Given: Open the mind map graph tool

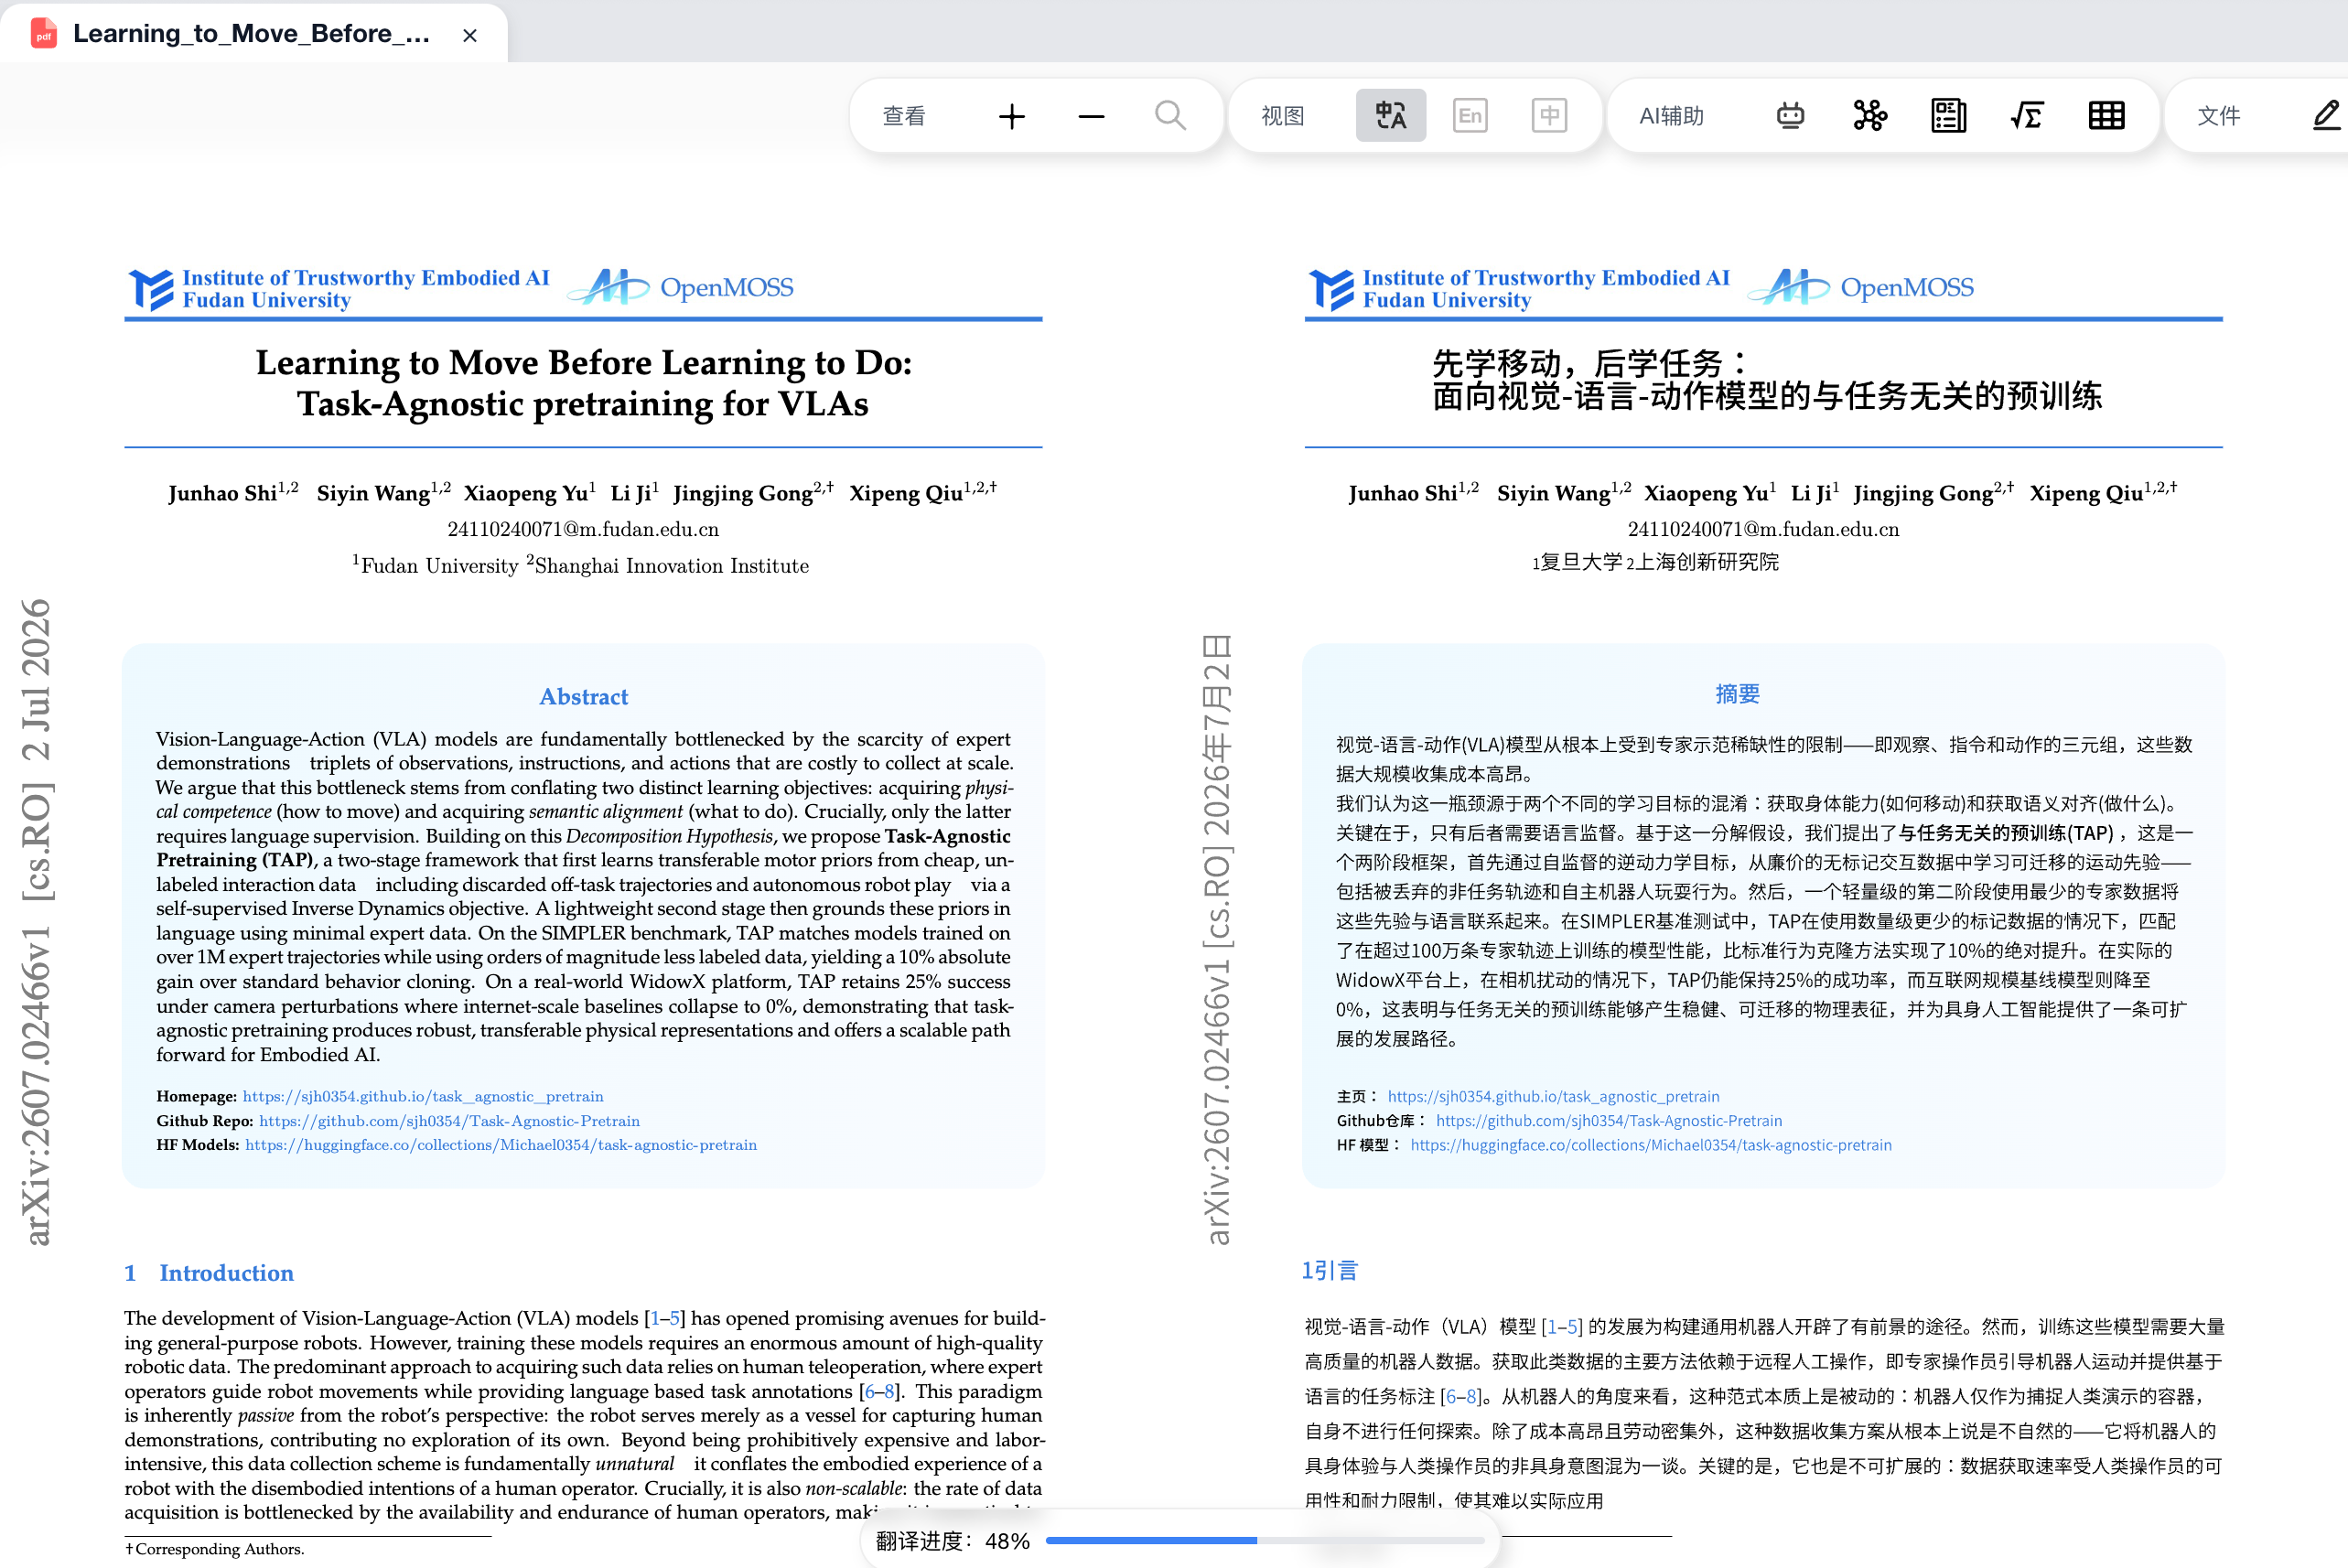Looking at the screenshot, I should [1869, 116].
